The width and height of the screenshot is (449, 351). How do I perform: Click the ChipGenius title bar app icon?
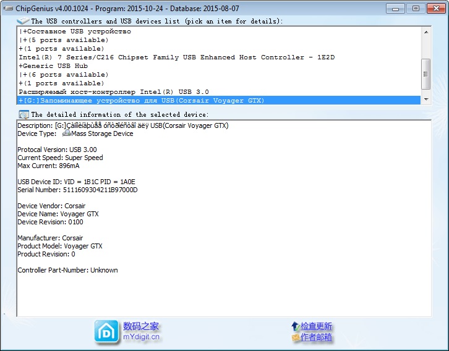8,8
